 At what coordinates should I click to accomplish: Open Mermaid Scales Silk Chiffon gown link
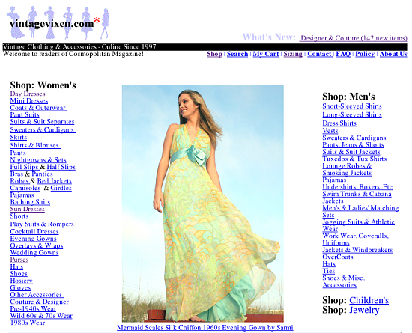pyautogui.click(x=205, y=328)
